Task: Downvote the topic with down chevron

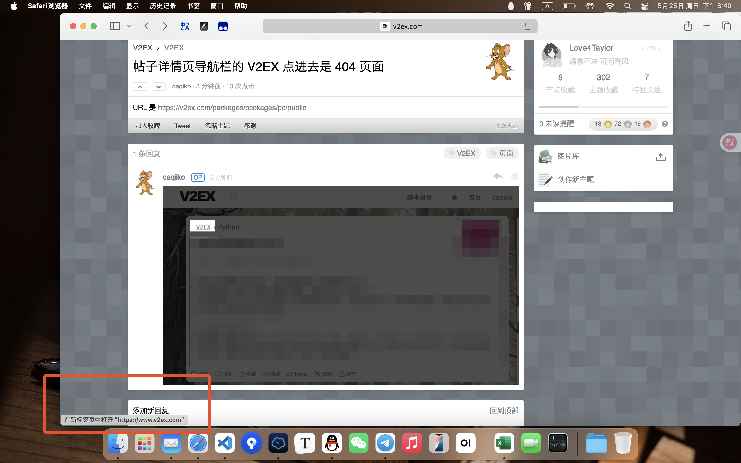Action: (158, 87)
